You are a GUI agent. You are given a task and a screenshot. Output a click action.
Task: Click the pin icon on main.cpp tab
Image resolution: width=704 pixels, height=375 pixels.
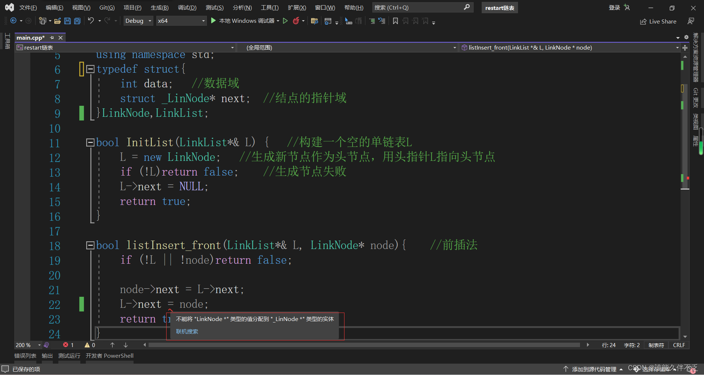[x=52, y=37]
